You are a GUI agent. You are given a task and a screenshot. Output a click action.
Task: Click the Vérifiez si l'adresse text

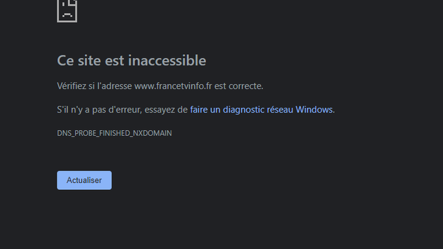point(94,86)
